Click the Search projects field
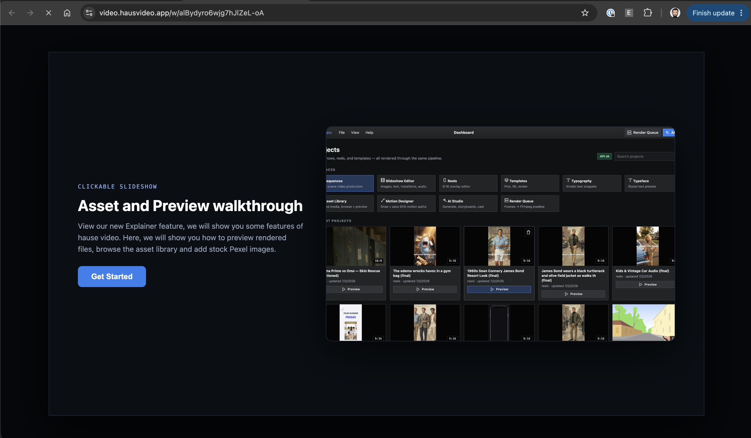 [x=644, y=156]
